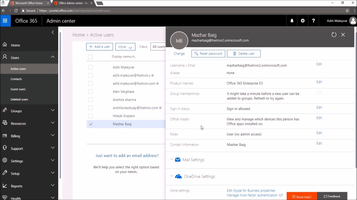This screenshot has width=357, height=200.
Task: Check the box for Alen Varghase
Action: (91, 91)
